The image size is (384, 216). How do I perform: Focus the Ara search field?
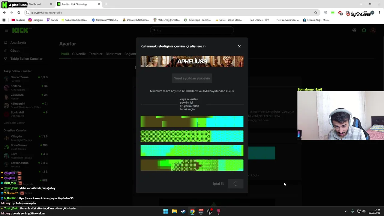click(x=192, y=30)
